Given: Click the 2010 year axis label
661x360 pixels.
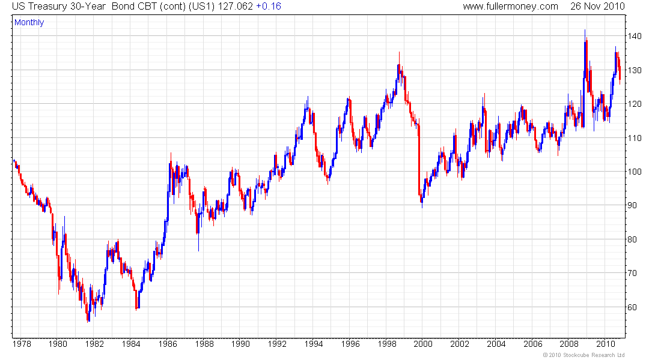Looking at the screenshot, I should pyautogui.click(x=606, y=344).
